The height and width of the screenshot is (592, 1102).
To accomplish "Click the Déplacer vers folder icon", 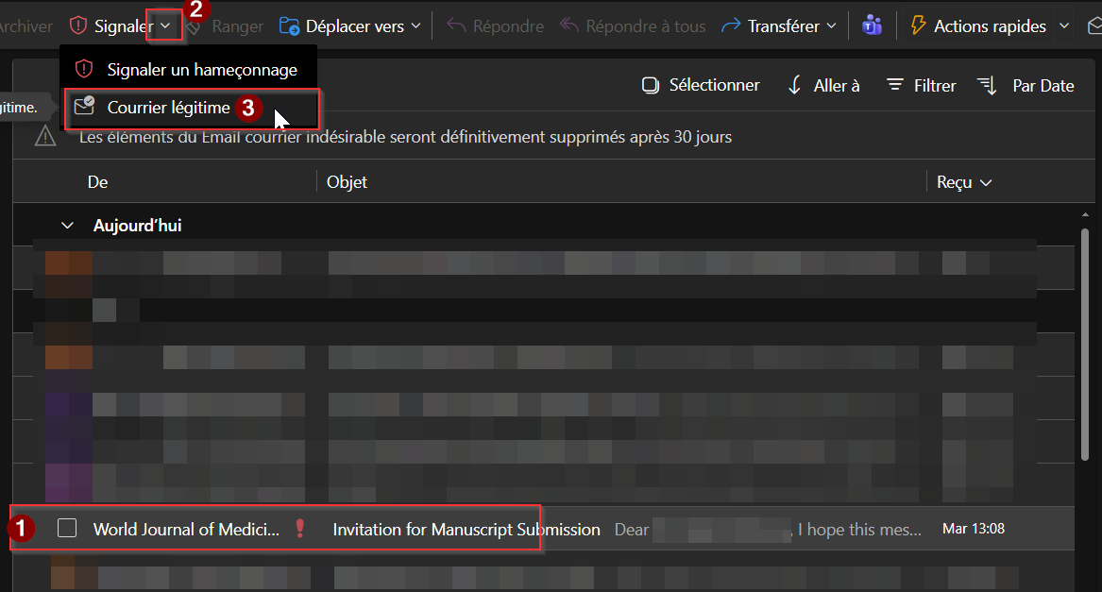I will (290, 25).
